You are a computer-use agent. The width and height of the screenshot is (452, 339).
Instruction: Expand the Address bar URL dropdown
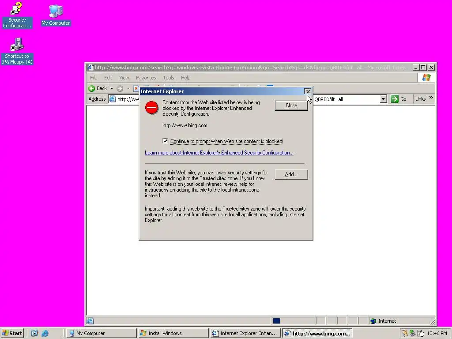pos(383,99)
